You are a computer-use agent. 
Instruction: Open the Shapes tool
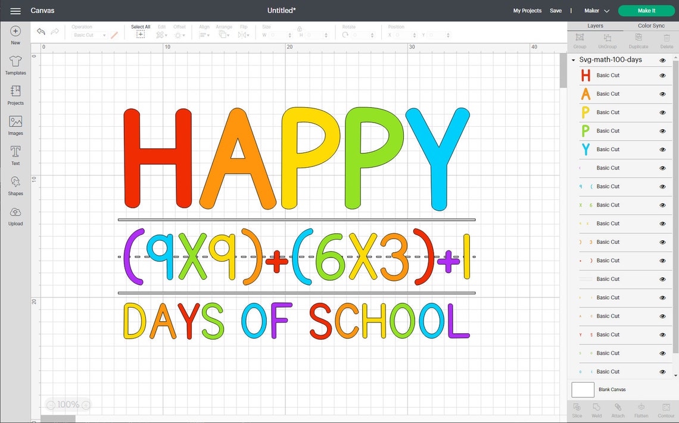15,184
